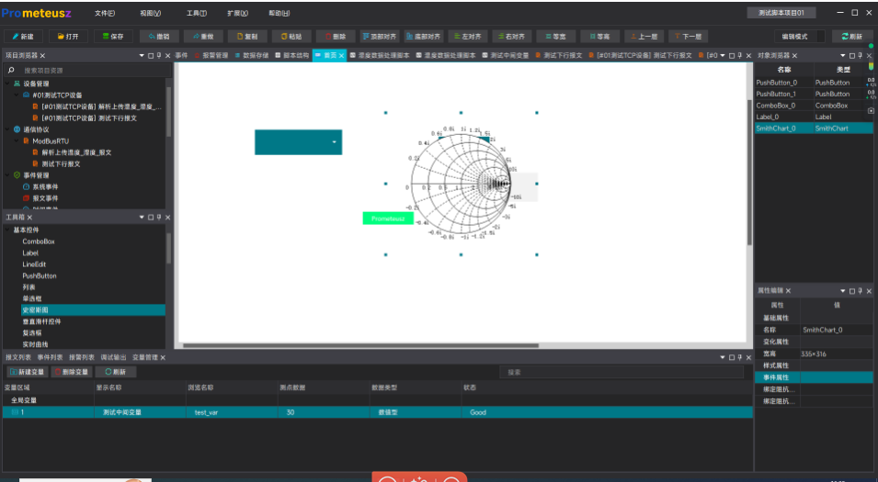Click the 删除变量 button
The height and width of the screenshot is (482, 878).
coord(72,372)
